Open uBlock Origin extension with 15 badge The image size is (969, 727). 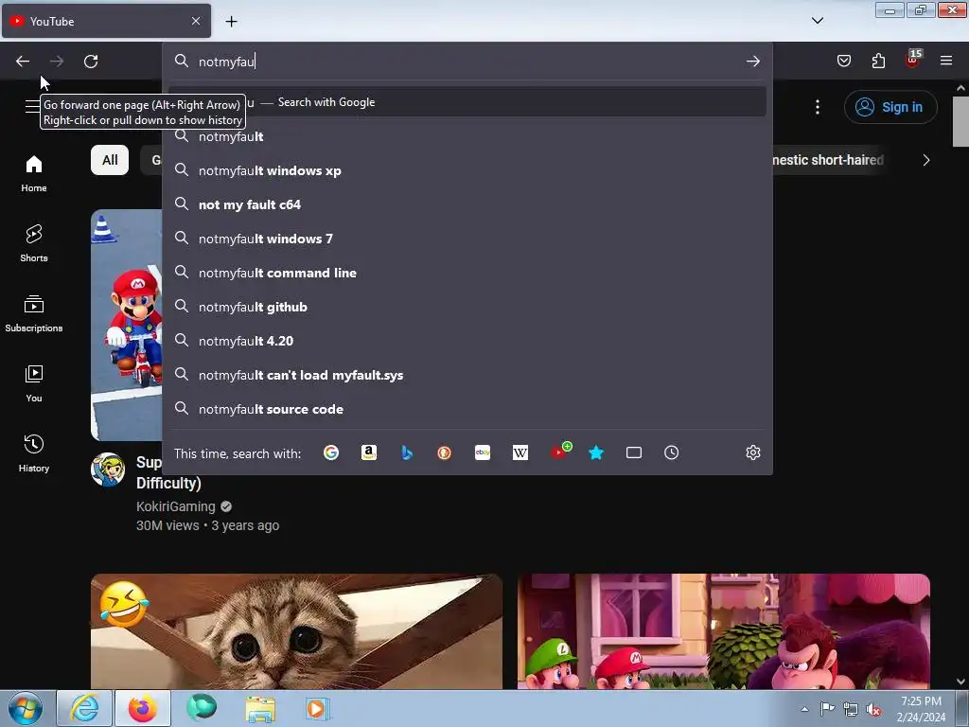pyautogui.click(x=913, y=60)
